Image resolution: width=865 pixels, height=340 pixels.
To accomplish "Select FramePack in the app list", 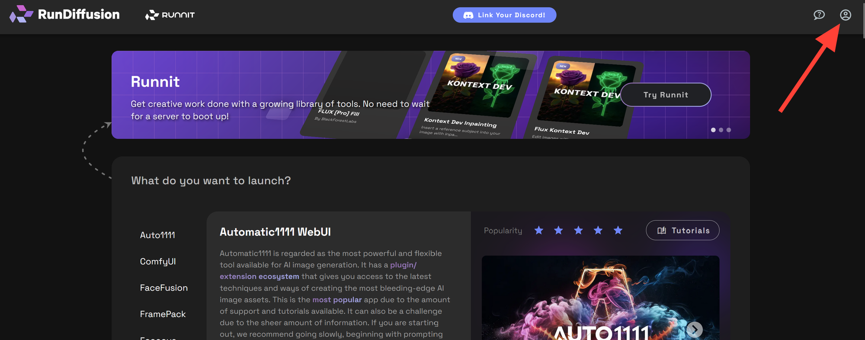I will tap(163, 314).
